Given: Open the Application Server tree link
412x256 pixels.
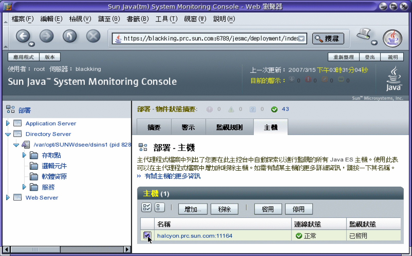Looking at the screenshot, I should tap(51, 123).
